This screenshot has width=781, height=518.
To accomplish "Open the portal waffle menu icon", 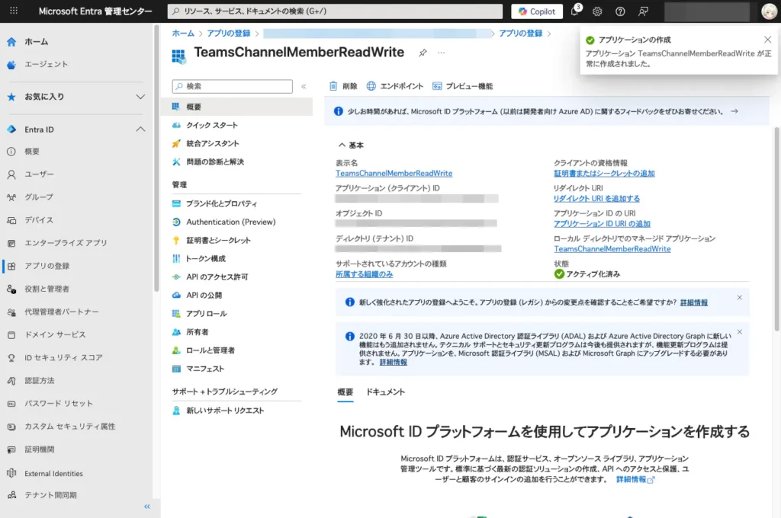I will [14, 11].
